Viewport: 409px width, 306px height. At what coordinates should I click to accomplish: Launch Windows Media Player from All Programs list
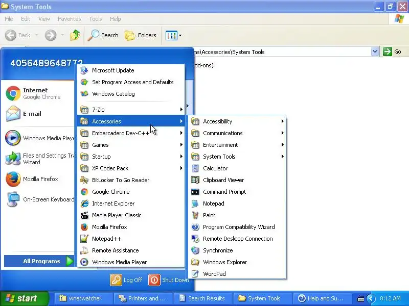[x=131, y=262]
